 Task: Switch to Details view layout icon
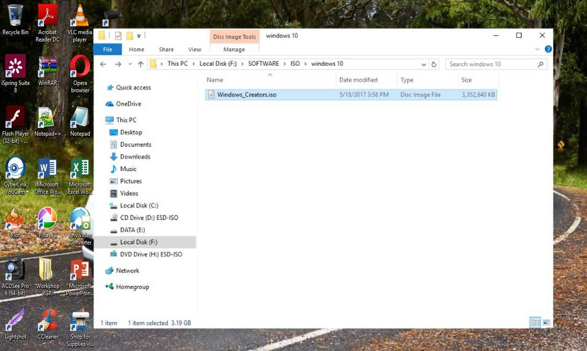click(535, 323)
